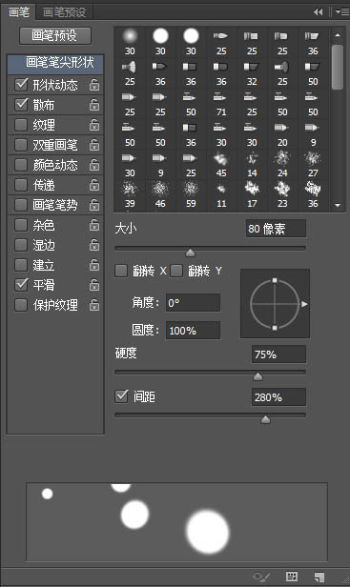The height and width of the screenshot is (587, 350).
Task: Click the 硬度 hardness slider handle
Action: tap(257, 376)
